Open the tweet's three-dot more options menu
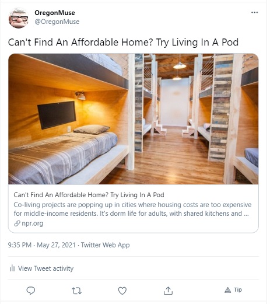Screen dimensions: 277x304 point(254,12)
